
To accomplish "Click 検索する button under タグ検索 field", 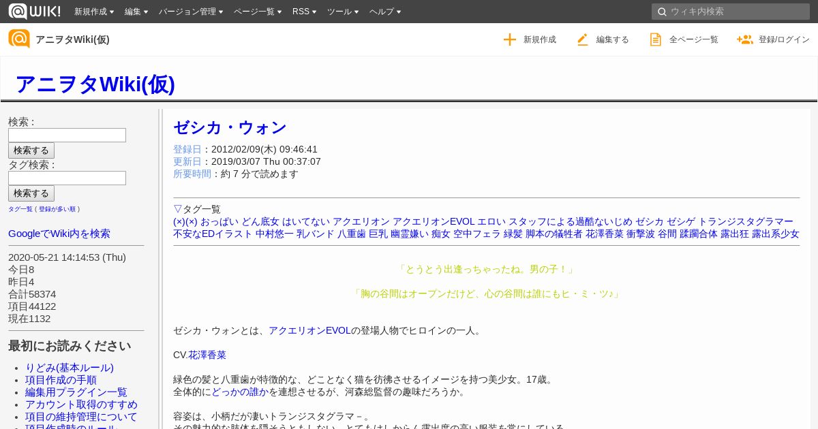I will click(x=31, y=193).
